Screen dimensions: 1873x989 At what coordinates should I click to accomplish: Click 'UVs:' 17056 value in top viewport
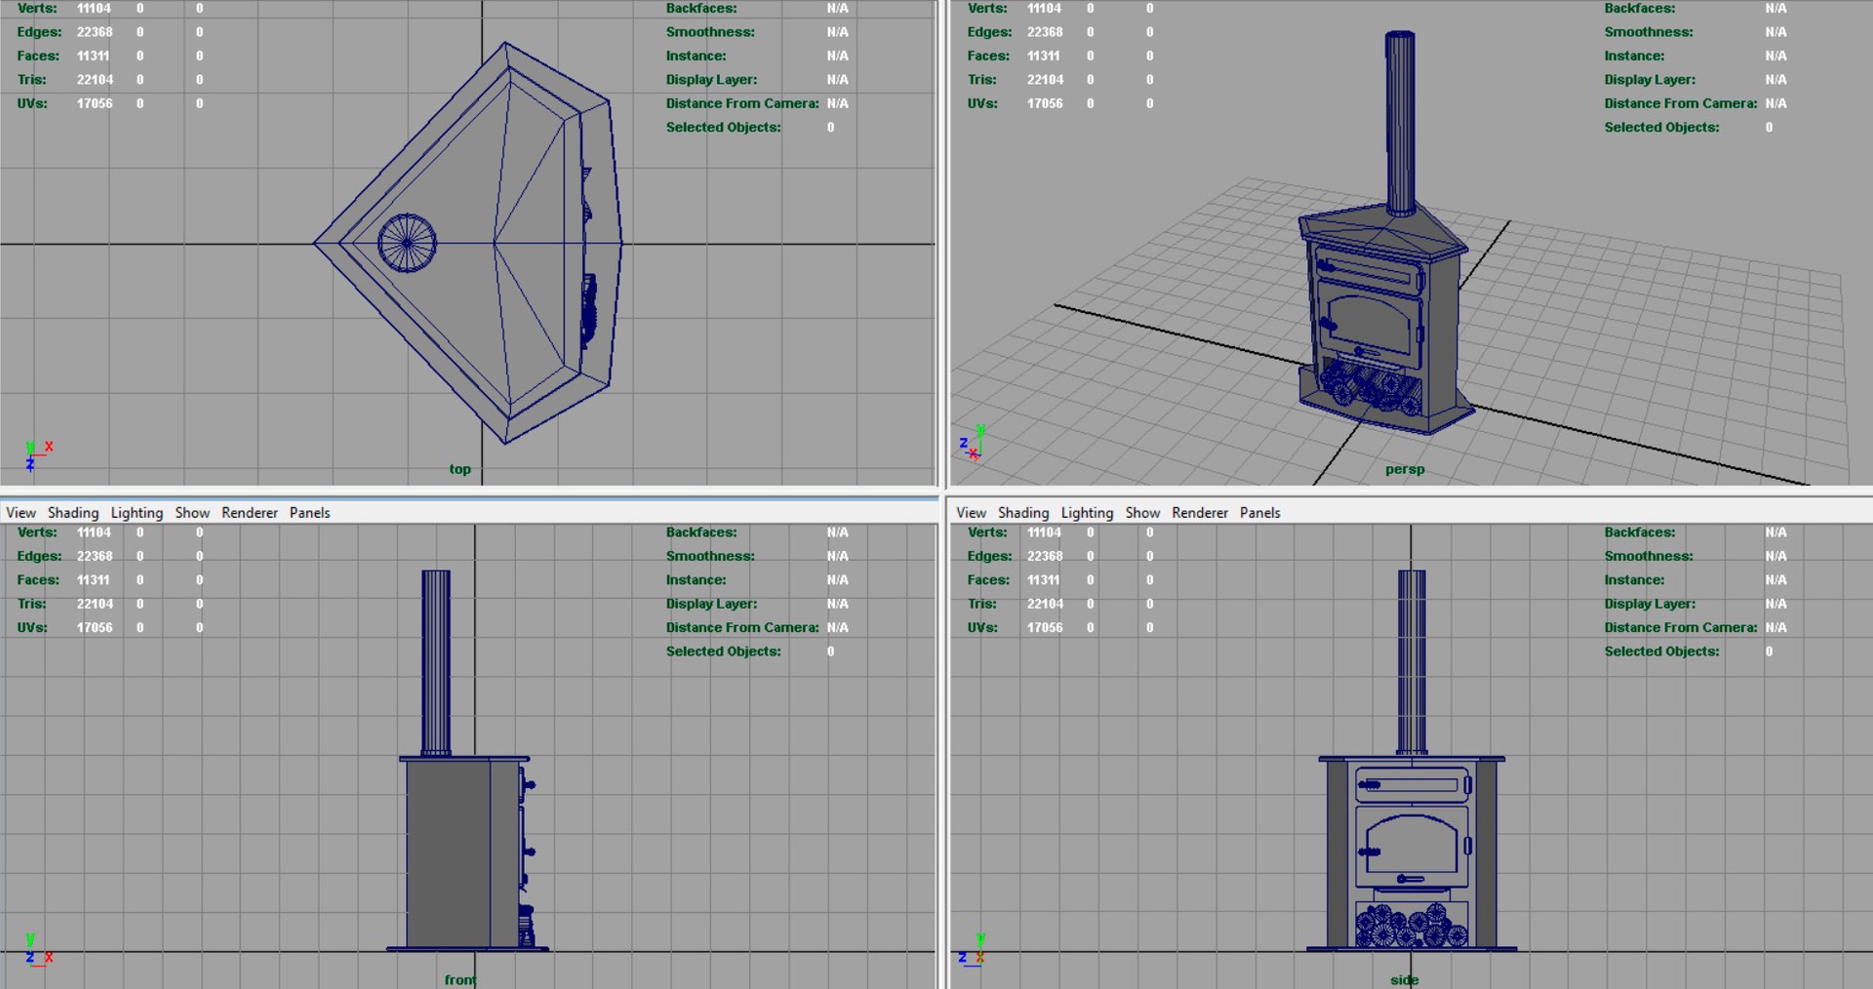pos(95,103)
